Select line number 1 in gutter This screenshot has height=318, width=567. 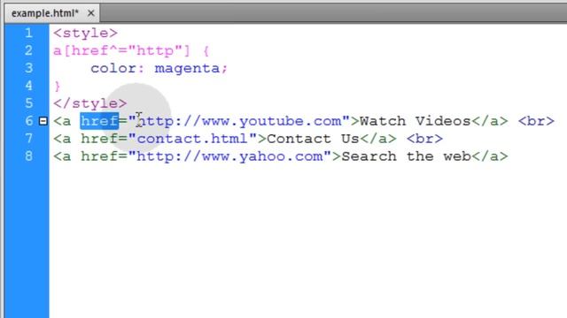(x=28, y=34)
